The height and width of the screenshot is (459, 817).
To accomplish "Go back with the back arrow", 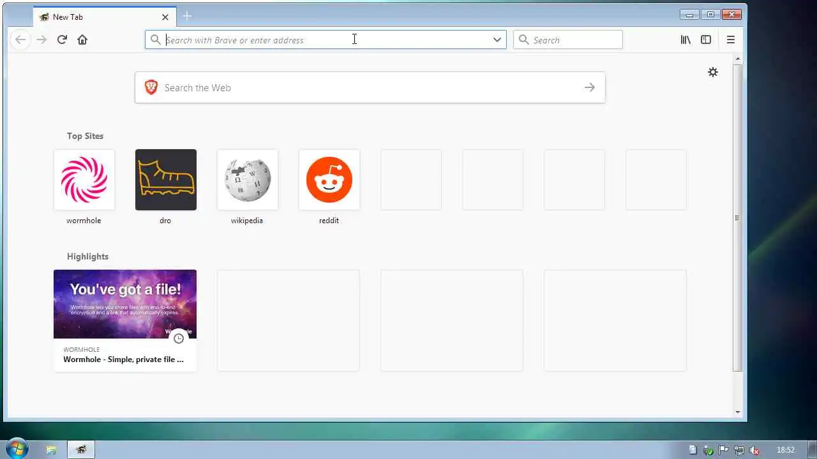I will click(20, 40).
